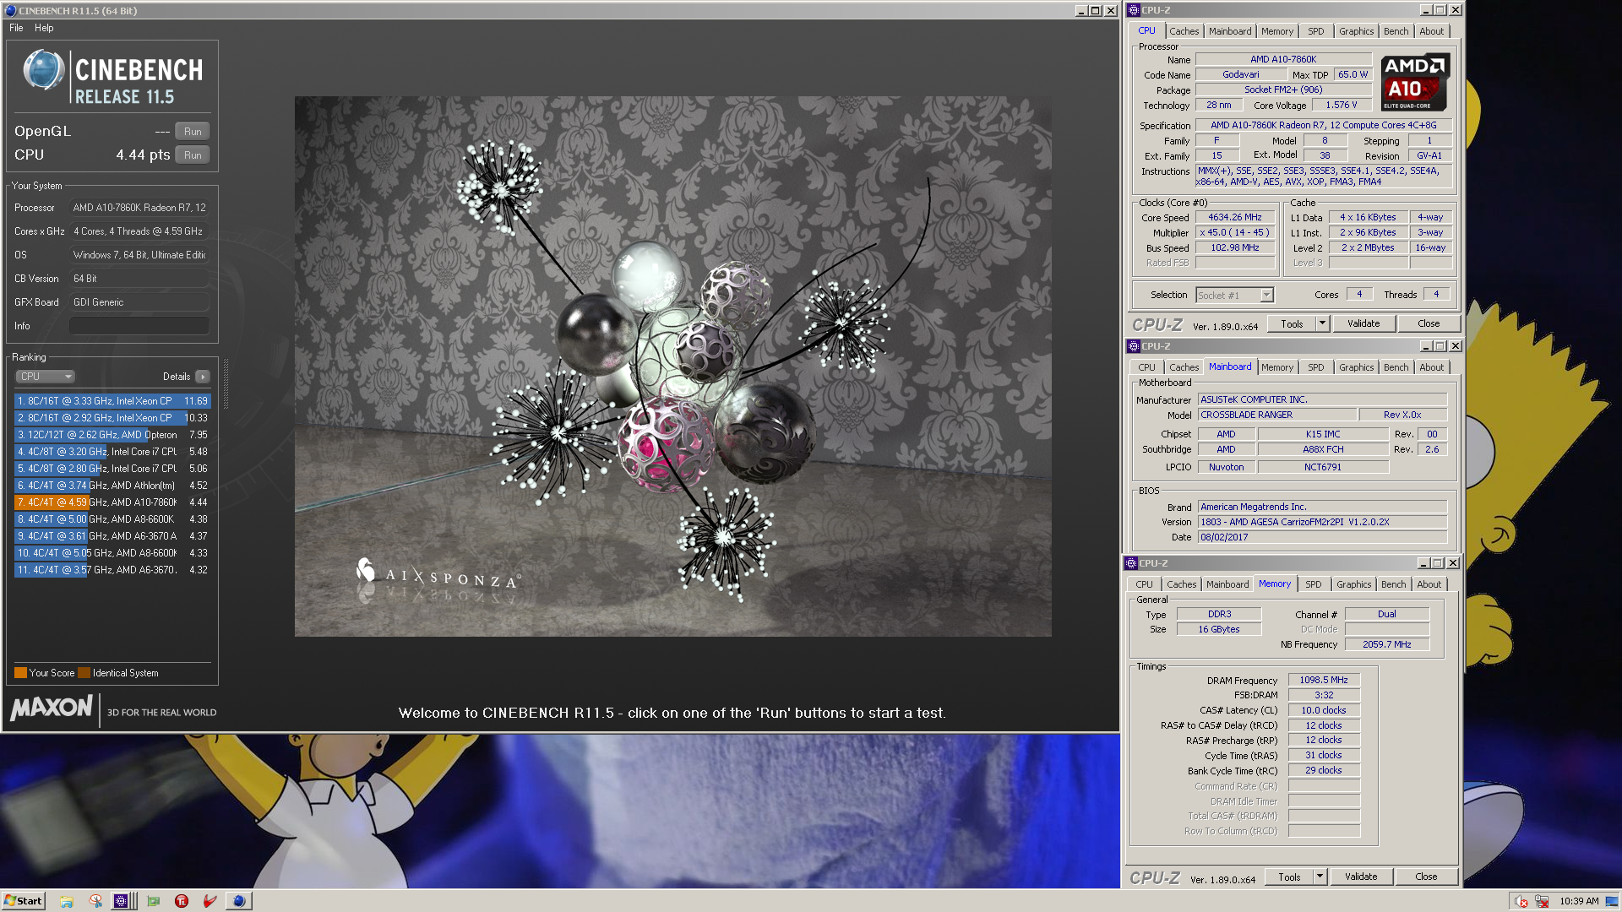1622x912 pixels.
Task: Run the CPU benchmark
Action: [x=193, y=155]
